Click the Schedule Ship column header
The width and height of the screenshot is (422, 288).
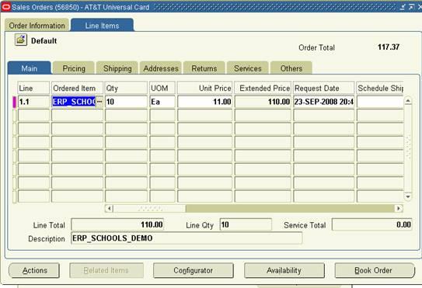(380, 88)
